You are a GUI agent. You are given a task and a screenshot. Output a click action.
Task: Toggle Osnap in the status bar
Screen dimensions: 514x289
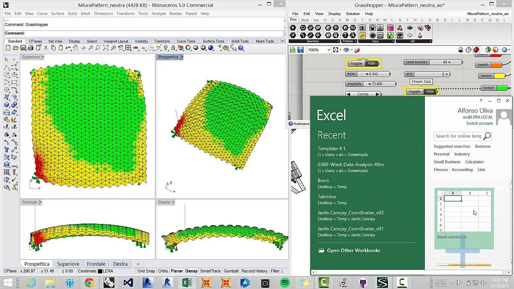point(191,271)
